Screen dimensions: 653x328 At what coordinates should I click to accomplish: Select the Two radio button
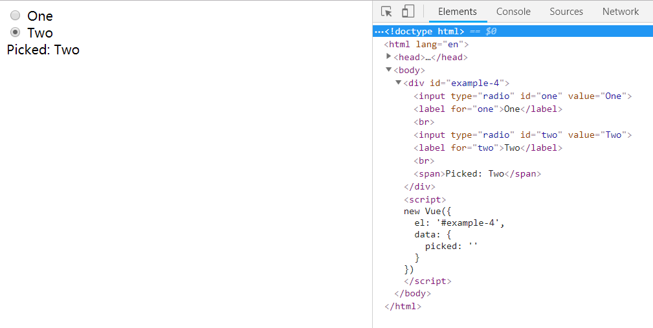[16, 32]
